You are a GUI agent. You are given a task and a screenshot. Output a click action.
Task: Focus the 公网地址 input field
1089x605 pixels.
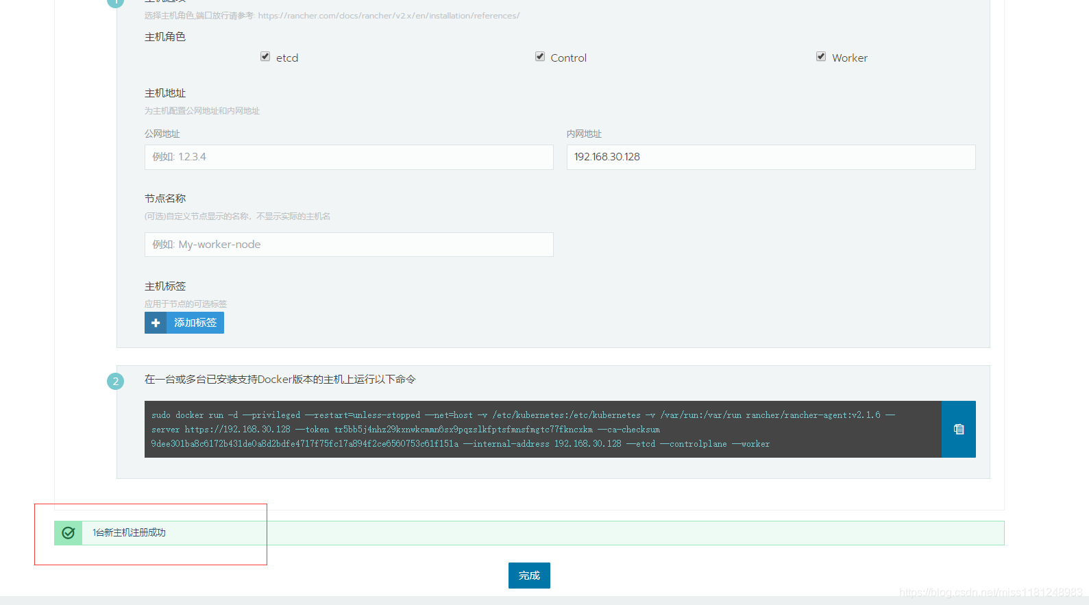349,157
